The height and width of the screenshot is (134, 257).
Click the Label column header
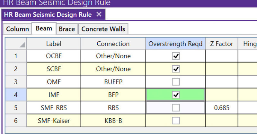[x=54, y=44]
